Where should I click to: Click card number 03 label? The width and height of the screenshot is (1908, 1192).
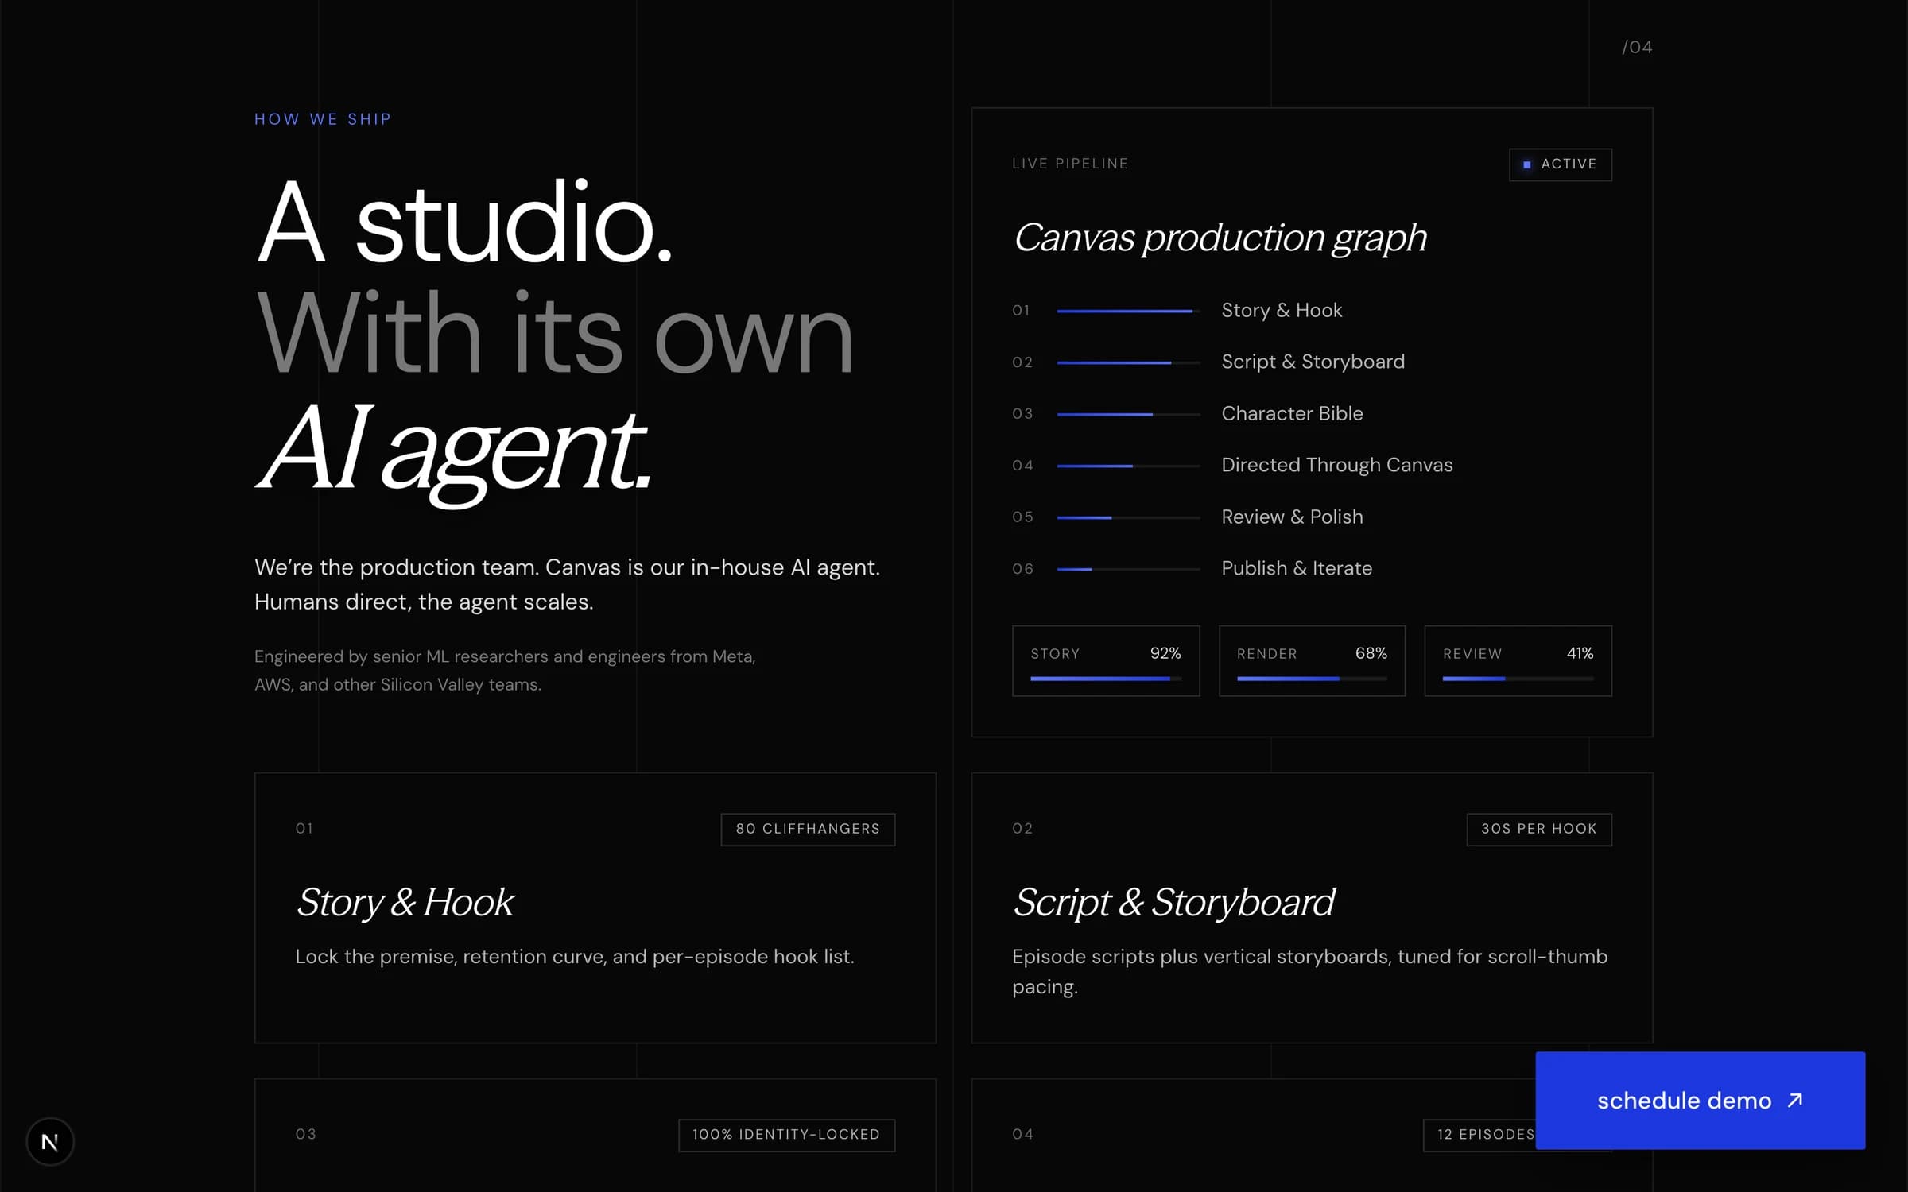click(x=306, y=1134)
